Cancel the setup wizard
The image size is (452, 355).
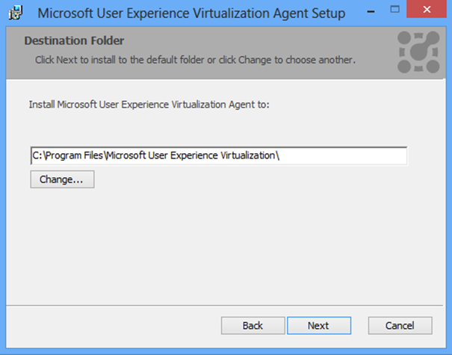tap(400, 326)
